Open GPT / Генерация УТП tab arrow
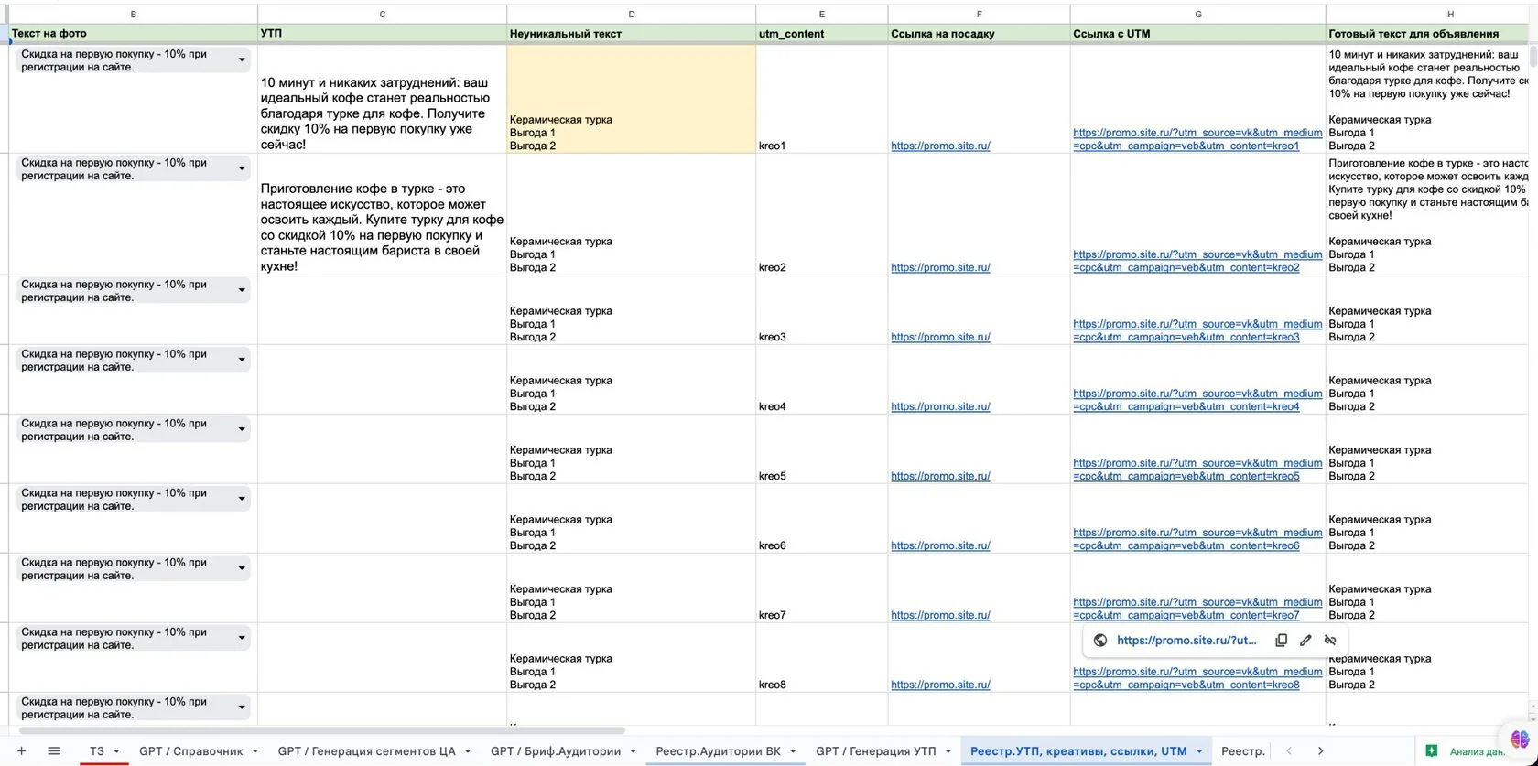1538x766 pixels. click(948, 751)
